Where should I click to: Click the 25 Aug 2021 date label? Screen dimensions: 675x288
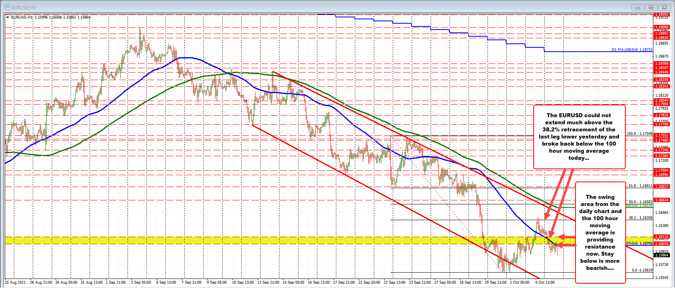[x=15, y=282]
